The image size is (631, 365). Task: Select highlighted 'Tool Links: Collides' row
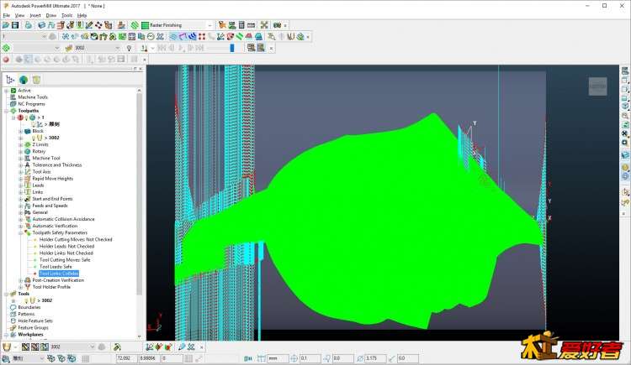click(59, 274)
